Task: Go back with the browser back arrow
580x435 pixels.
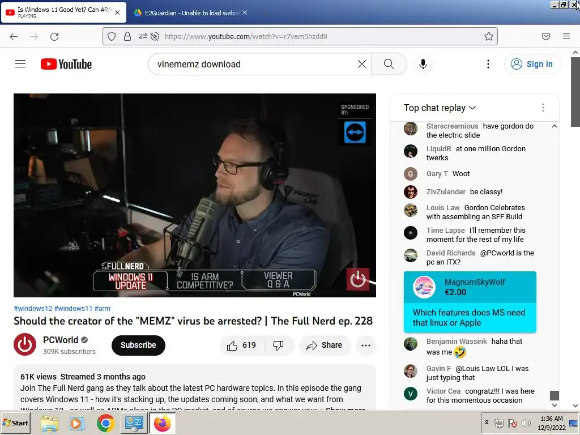Action: pos(14,36)
